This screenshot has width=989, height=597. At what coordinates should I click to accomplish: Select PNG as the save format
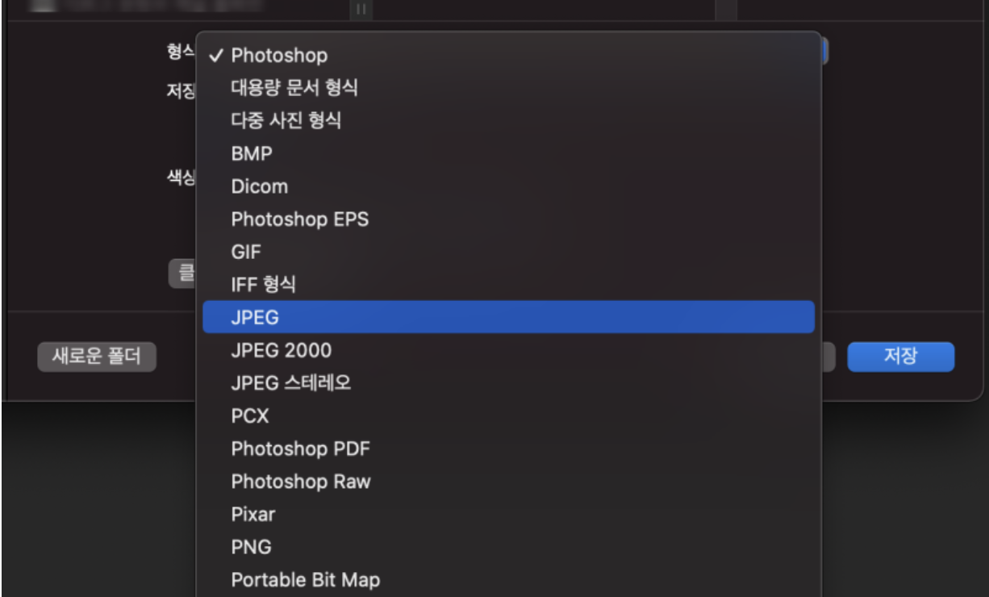(x=251, y=547)
